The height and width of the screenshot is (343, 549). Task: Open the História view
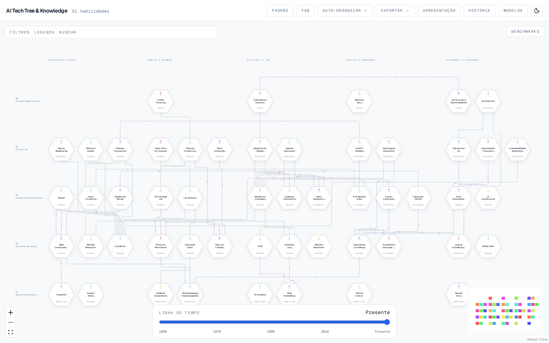pos(479,11)
